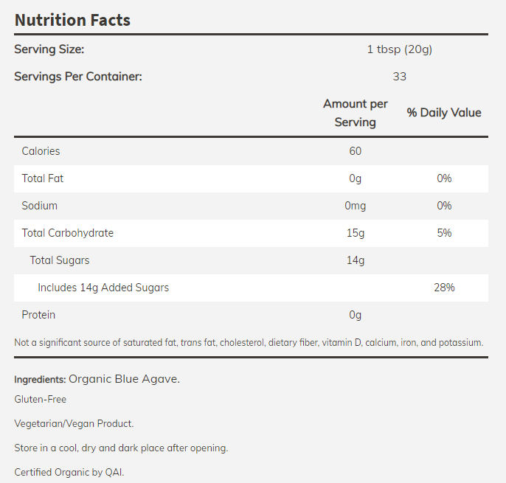Select the 1 tbsp (20g) value
Viewport: 506px width, 483px height.
[399, 49]
